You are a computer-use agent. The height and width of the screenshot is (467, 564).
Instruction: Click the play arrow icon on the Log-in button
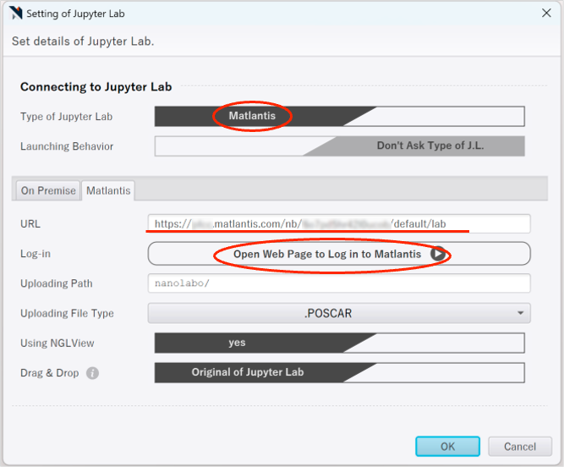coord(436,254)
